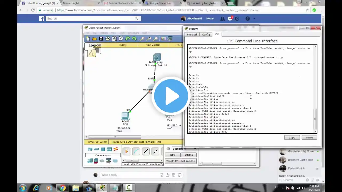This screenshot has width=342, height=192.
Task: Click Fast Forward Time
Action: point(150,142)
